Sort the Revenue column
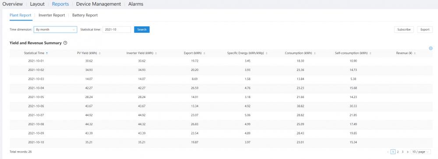 415,53
